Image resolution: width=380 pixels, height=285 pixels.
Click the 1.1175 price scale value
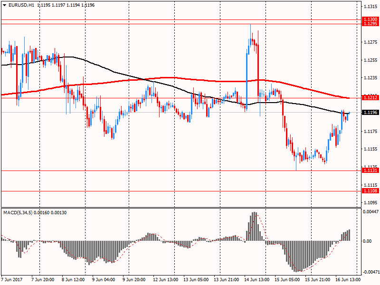[371, 132]
